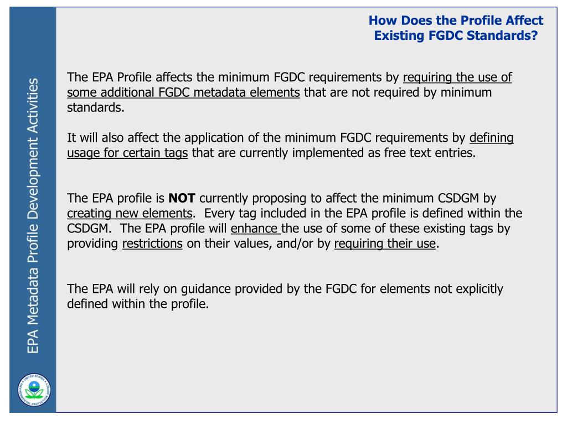
Task: Click the EPA seal logo
Action: point(33,390)
